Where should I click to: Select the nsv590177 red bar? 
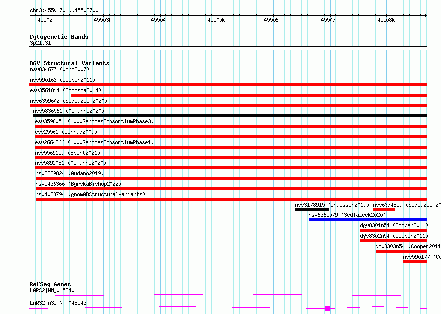pos(415,262)
